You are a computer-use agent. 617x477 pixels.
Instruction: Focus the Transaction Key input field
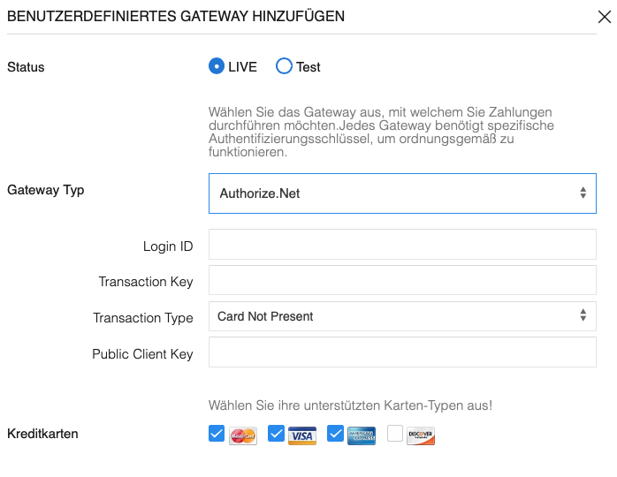[x=402, y=281]
